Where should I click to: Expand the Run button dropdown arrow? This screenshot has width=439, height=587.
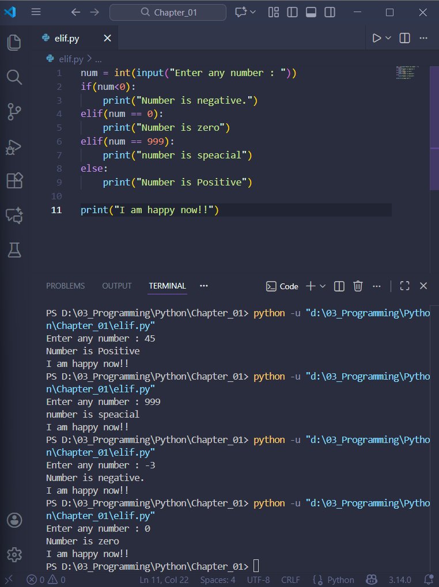[x=388, y=38]
